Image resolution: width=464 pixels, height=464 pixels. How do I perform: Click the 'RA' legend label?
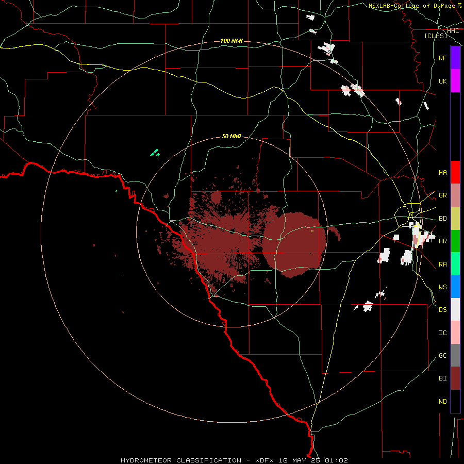coord(443,264)
